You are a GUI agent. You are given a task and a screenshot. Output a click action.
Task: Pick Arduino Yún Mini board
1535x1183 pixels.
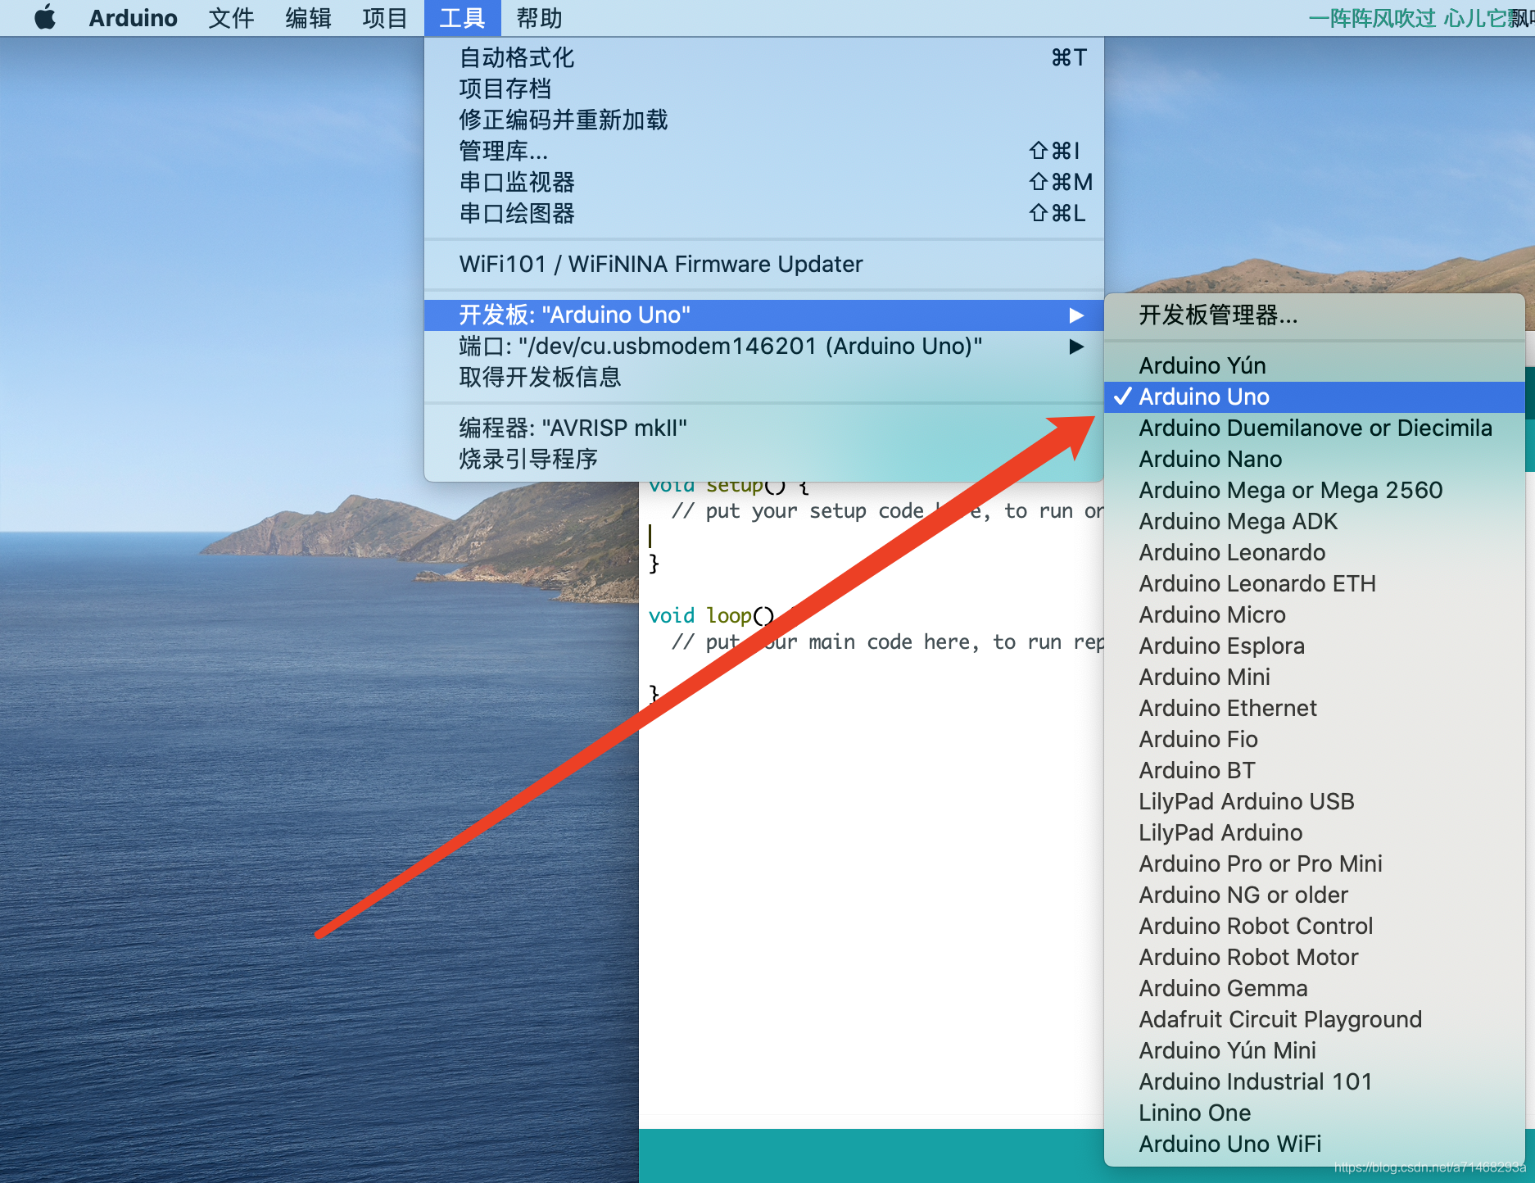1314,1050
